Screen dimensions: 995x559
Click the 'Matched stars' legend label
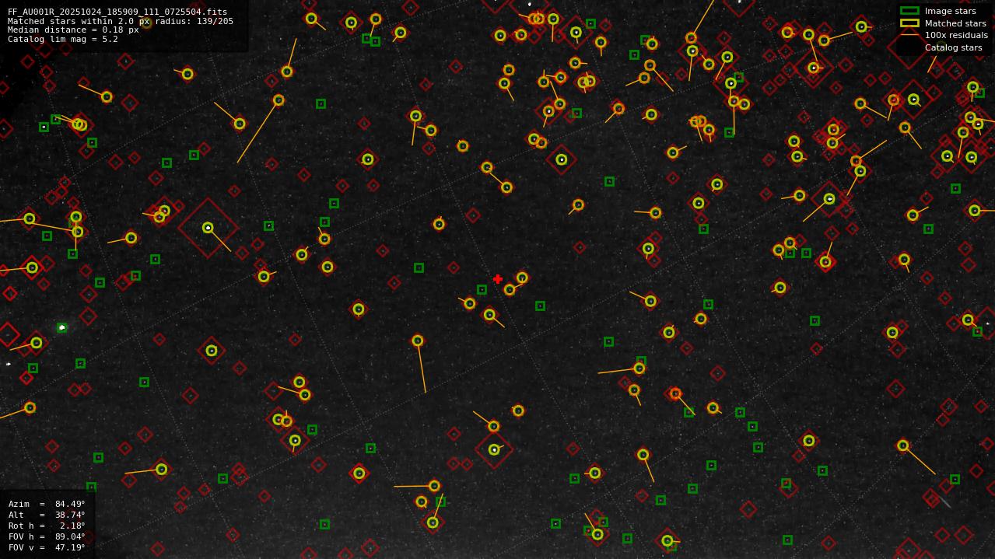pyautogui.click(x=955, y=23)
